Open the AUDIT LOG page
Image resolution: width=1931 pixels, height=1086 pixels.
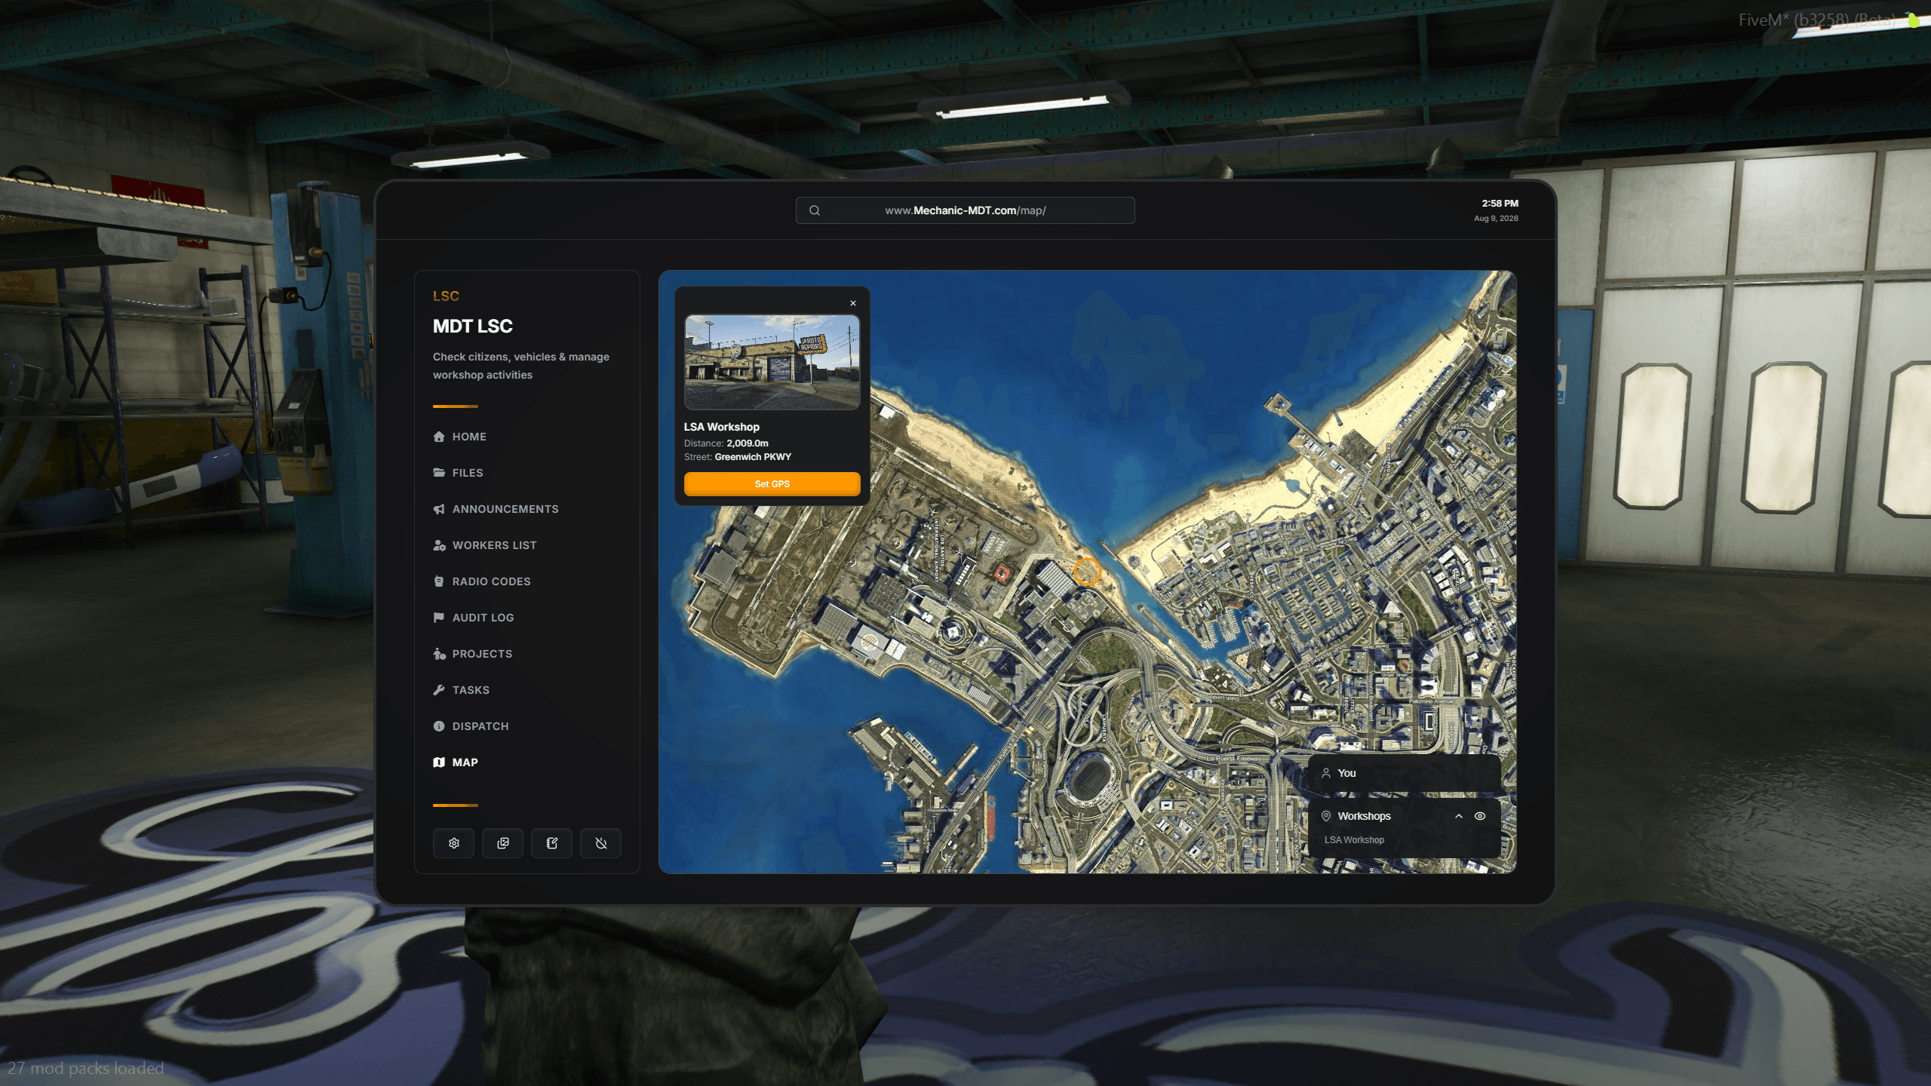pyautogui.click(x=474, y=618)
